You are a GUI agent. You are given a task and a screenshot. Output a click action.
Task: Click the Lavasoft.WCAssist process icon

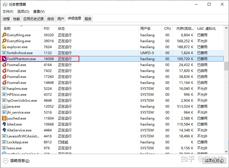(x=4, y=136)
